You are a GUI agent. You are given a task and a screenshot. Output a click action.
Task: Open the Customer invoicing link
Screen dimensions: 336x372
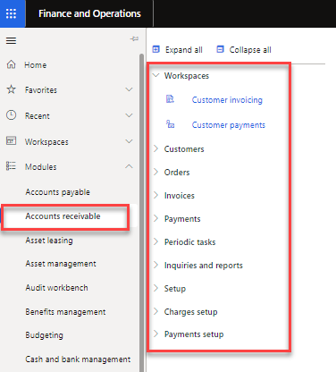(227, 100)
